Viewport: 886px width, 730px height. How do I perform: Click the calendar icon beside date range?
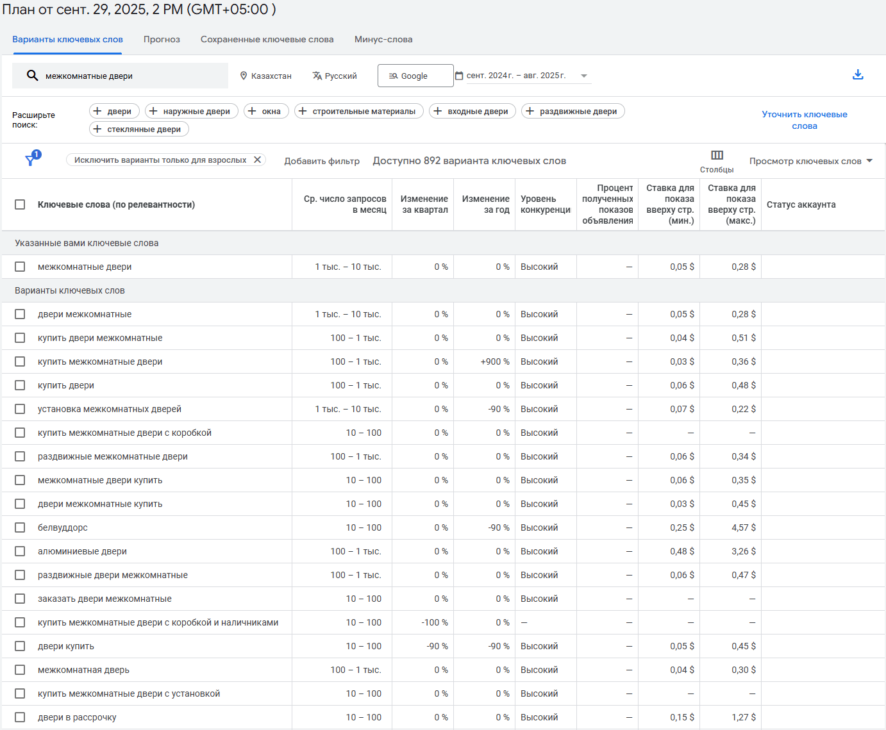tap(459, 76)
